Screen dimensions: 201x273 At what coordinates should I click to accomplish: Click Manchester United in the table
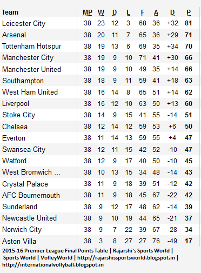(31, 69)
